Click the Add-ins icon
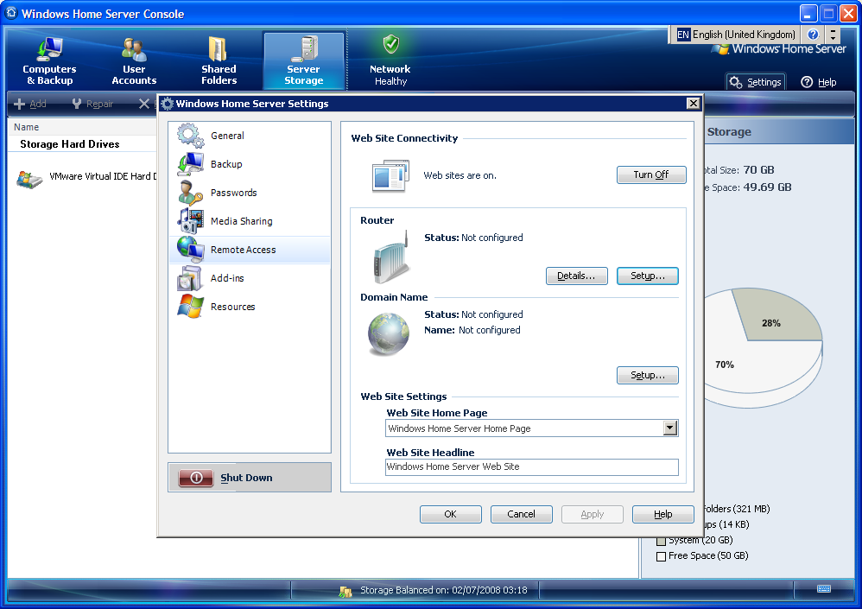The height and width of the screenshot is (609, 862). point(190,278)
